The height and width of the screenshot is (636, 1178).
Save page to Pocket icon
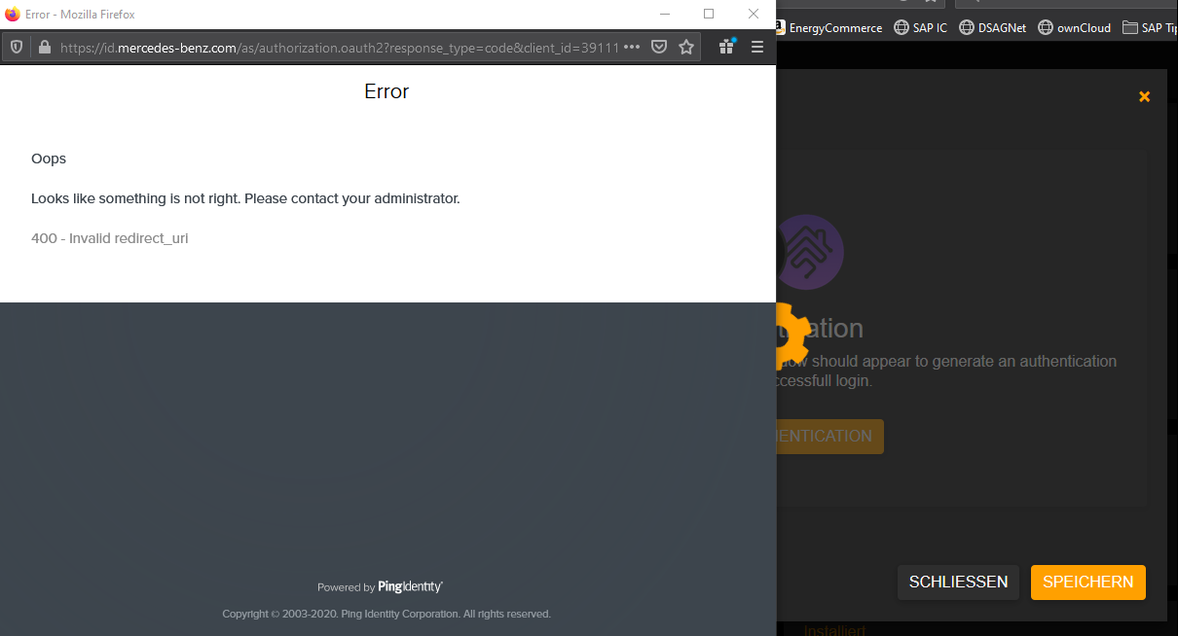point(659,47)
